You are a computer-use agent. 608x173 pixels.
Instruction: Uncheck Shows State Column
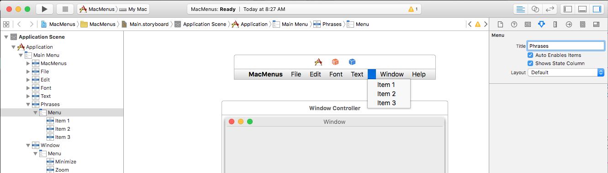coord(530,63)
